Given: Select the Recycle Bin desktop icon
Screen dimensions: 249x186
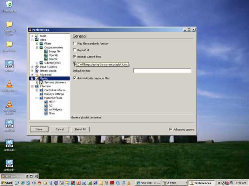Looking at the screenshot, I should (9, 6).
